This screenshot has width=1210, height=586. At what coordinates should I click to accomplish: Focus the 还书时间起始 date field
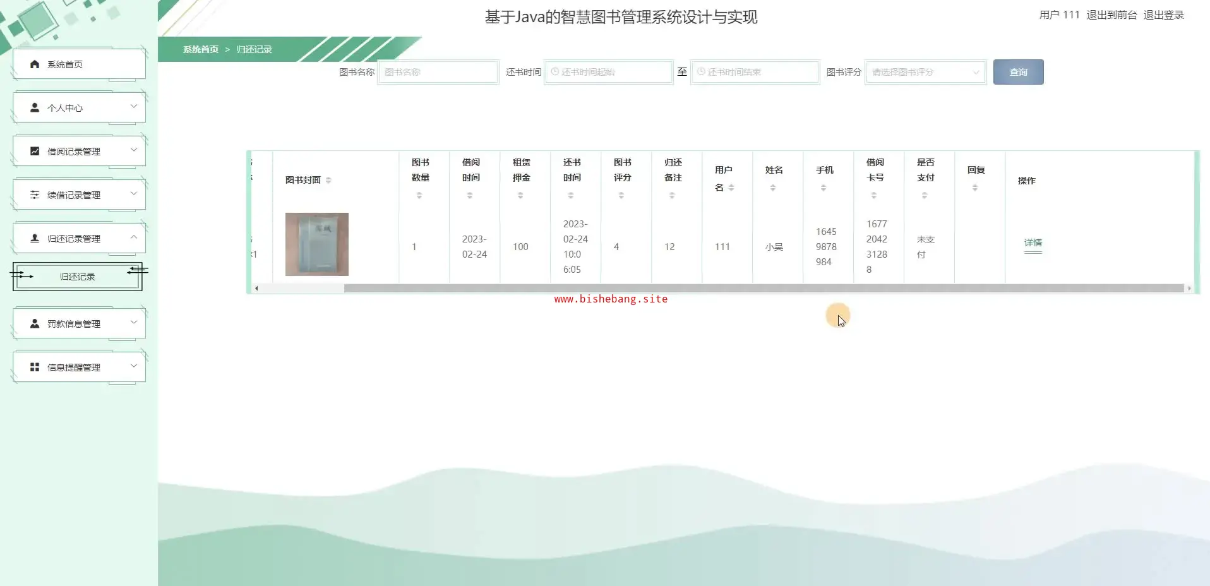point(608,72)
